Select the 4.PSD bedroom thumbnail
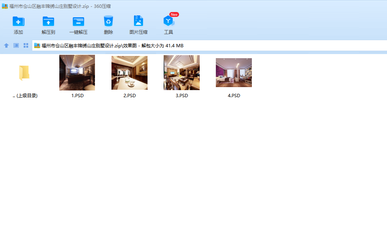387x244 pixels. click(234, 72)
